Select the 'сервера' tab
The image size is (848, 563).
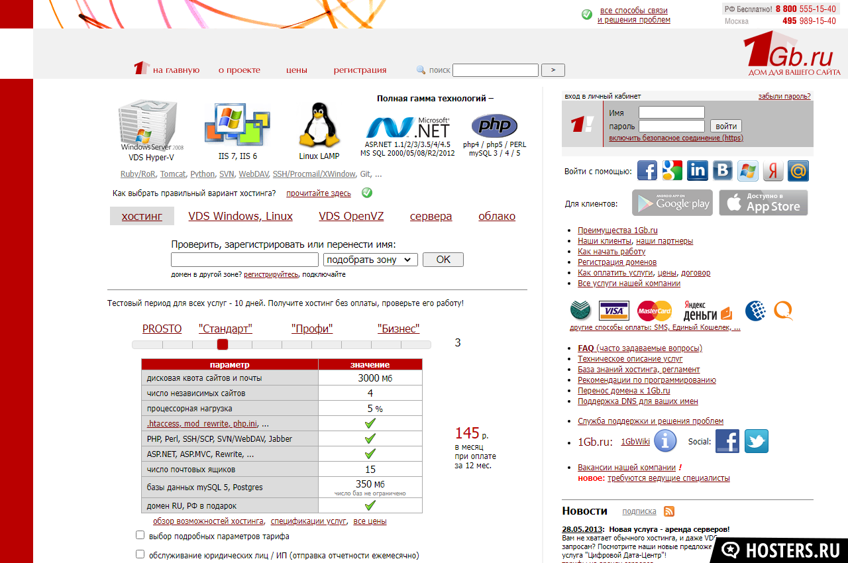pyautogui.click(x=431, y=216)
